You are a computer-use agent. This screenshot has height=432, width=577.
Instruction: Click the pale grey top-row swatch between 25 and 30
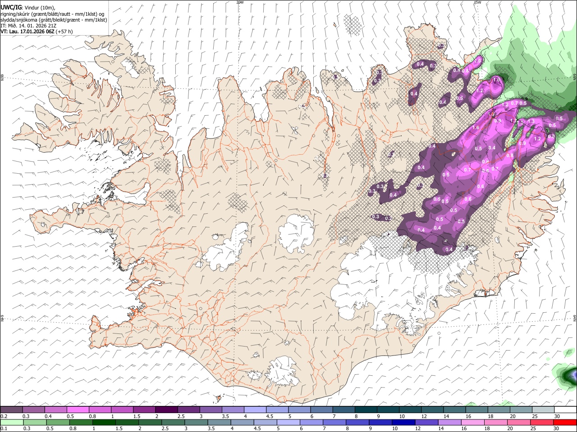[x=542, y=409]
